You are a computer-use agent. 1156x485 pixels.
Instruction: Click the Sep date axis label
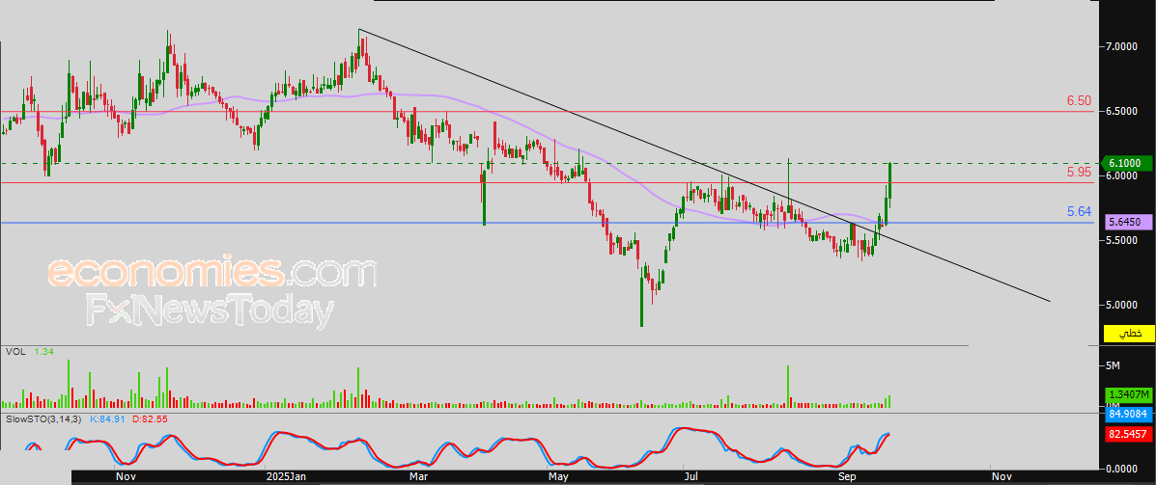coord(848,476)
